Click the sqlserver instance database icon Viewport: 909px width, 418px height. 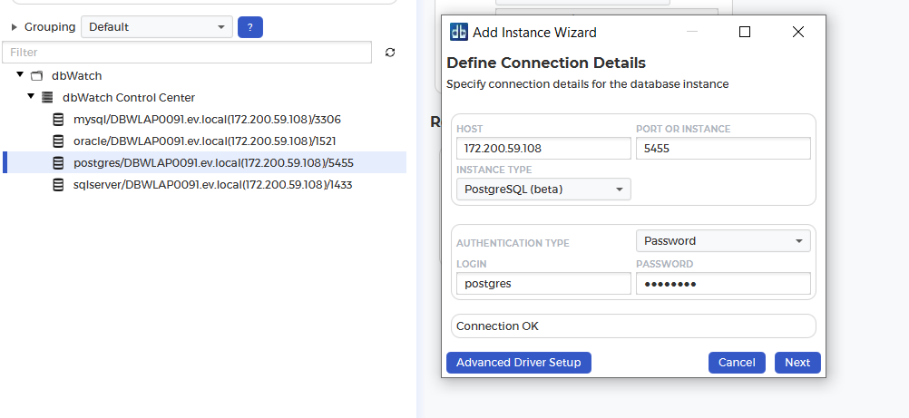58,185
